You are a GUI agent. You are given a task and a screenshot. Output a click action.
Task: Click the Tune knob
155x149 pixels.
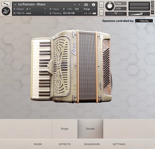[x=110, y=6]
